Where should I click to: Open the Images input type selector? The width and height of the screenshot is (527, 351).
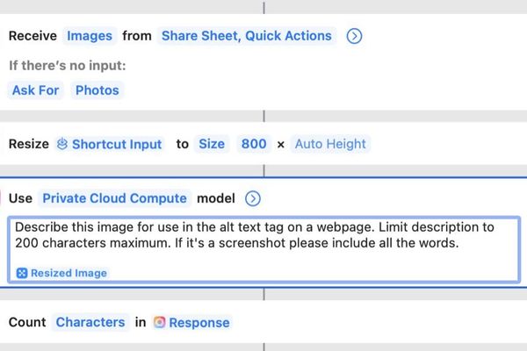coord(90,36)
